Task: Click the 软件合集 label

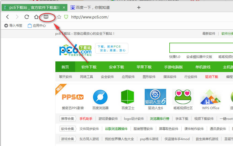Action: coord(68,129)
